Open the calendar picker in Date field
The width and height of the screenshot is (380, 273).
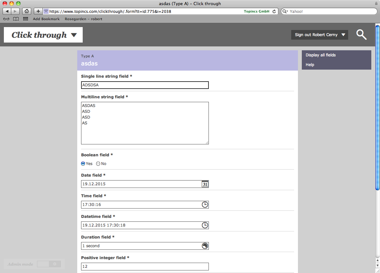[x=205, y=184]
